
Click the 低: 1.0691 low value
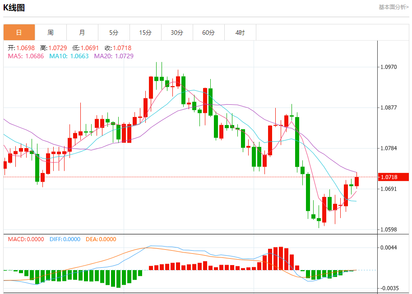[x=85, y=48]
